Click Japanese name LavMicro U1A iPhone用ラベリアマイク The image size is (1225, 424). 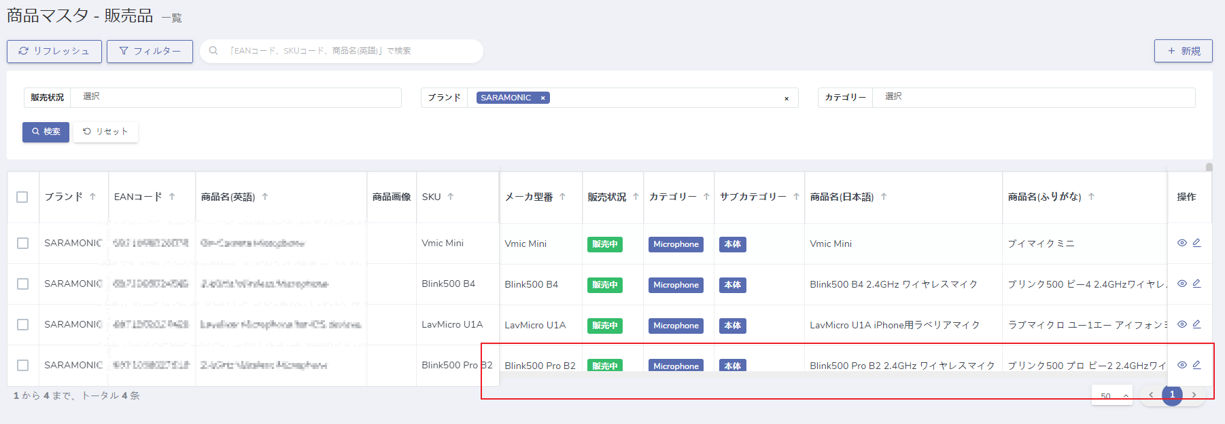[895, 325]
